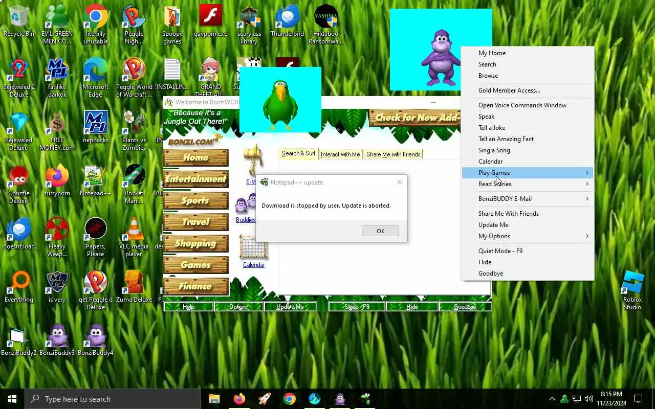
Task: Open the Zuma Deluxe desktop shortcut
Action: [134, 287]
